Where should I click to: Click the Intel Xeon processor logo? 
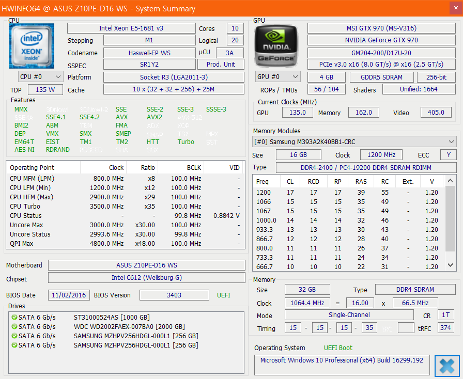(32, 46)
